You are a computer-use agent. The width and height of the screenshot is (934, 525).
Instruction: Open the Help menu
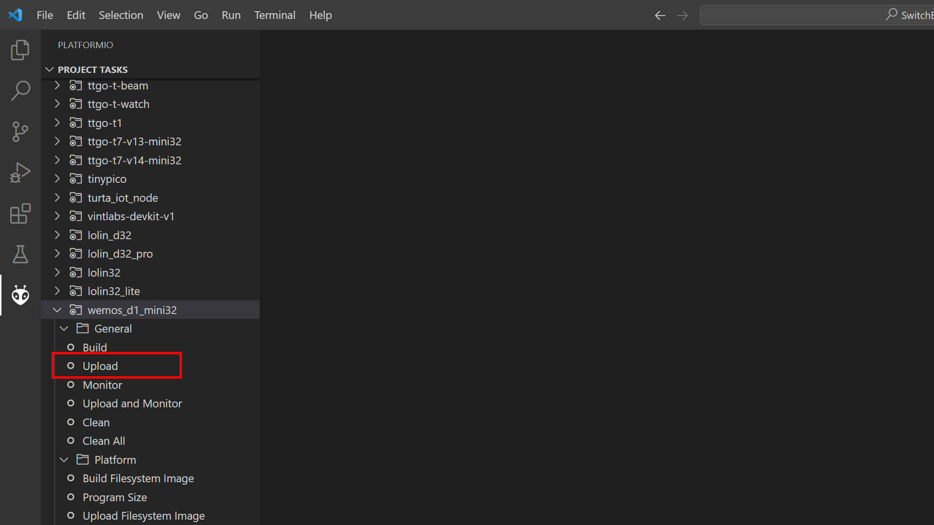pyautogui.click(x=321, y=15)
